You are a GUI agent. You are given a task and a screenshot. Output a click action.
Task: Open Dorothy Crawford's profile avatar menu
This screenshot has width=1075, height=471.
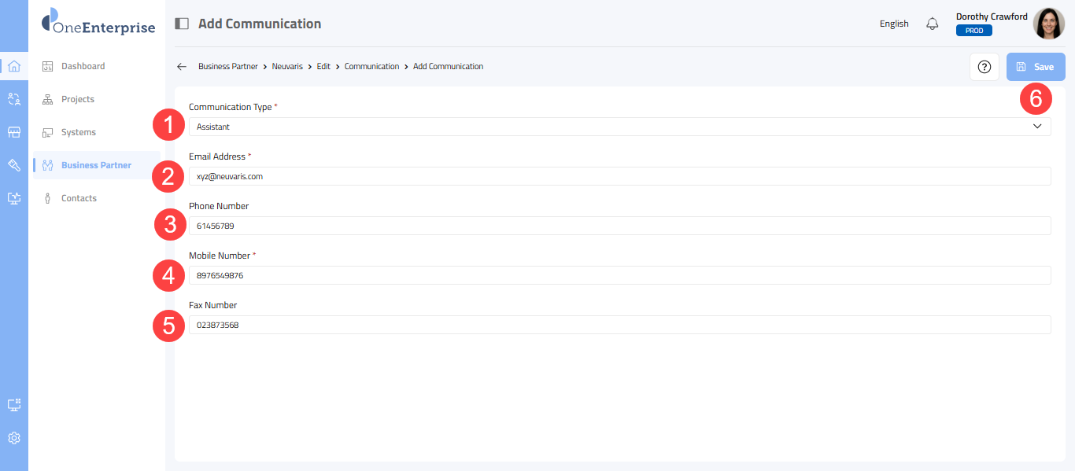pyautogui.click(x=1048, y=24)
